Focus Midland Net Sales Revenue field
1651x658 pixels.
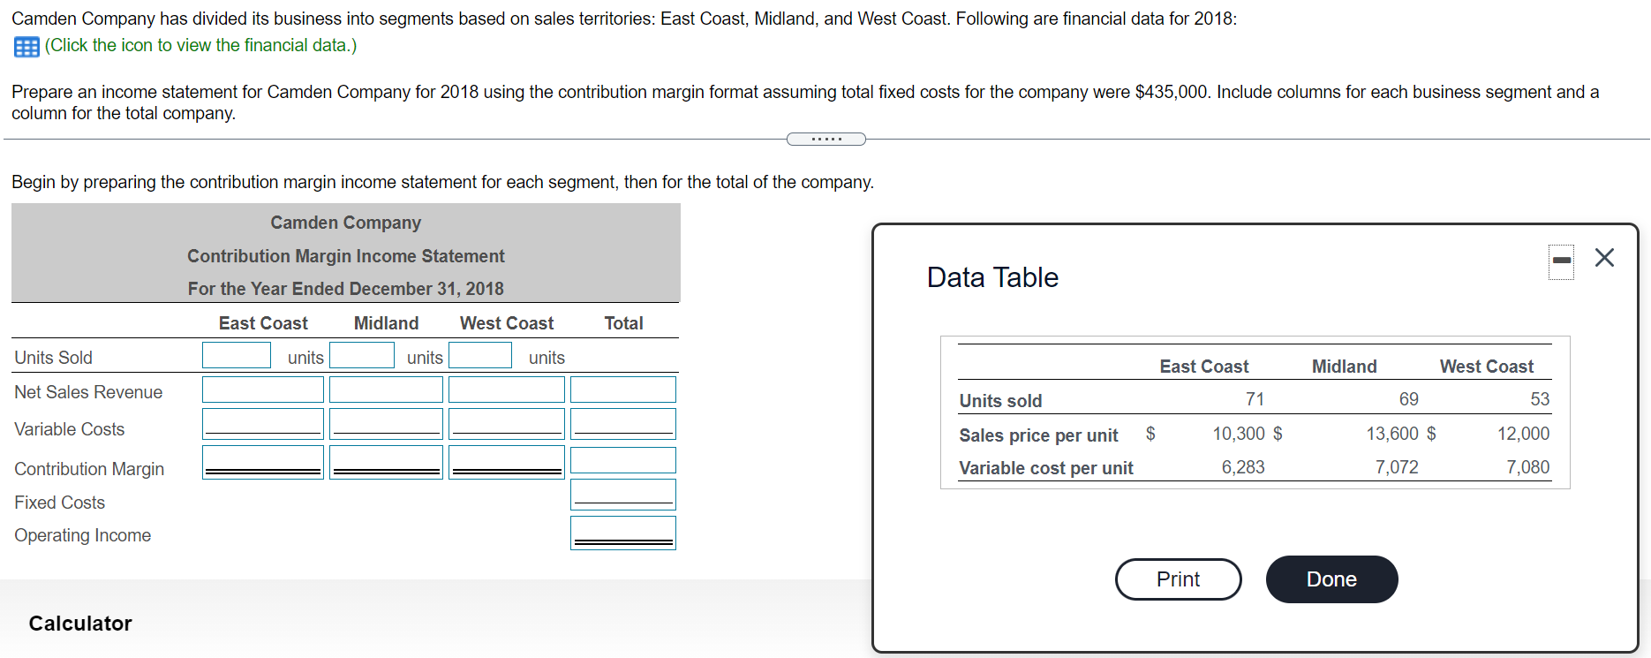pyautogui.click(x=386, y=390)
